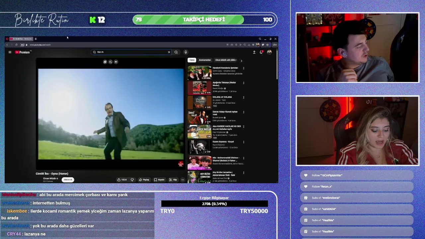Screen dimensions: 425x239
Task: Dislike the video
Action: [x=132, y=180]
